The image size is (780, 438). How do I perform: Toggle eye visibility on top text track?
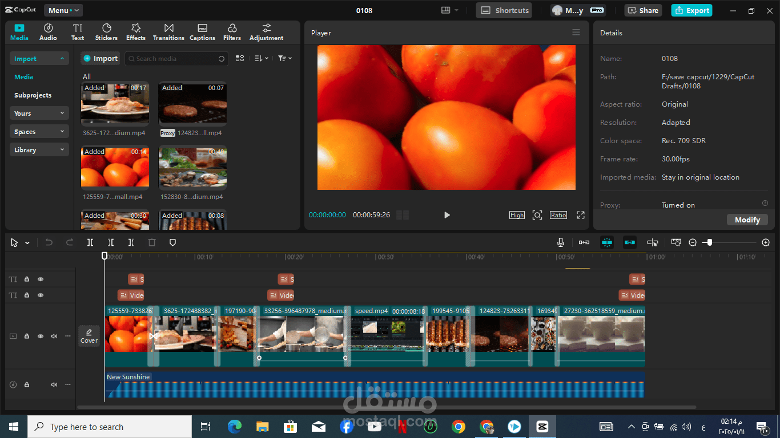pos(41,279)
